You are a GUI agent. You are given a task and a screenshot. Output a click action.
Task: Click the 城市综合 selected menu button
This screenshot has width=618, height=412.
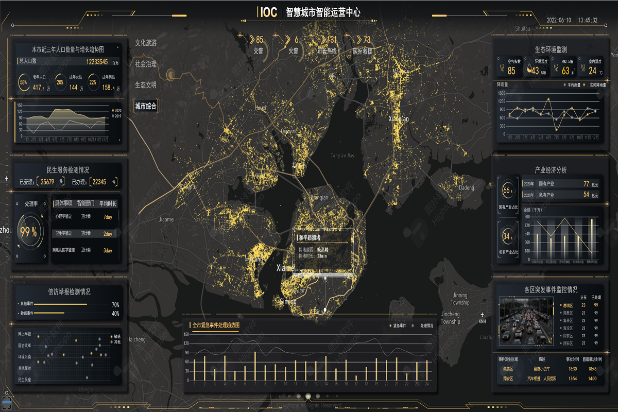[145, 106]
